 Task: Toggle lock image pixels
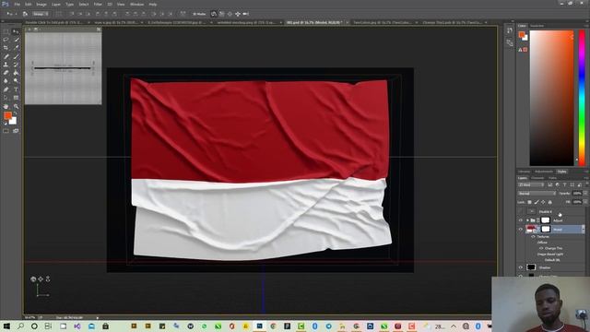(537, 202)
